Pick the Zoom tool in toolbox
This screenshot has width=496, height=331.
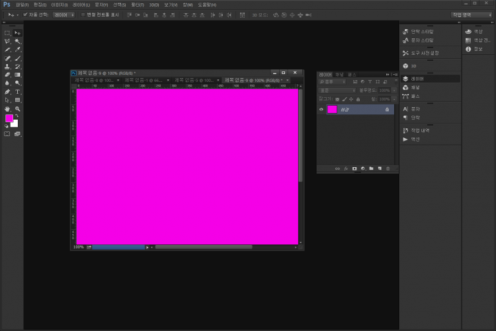click(17, 109)
